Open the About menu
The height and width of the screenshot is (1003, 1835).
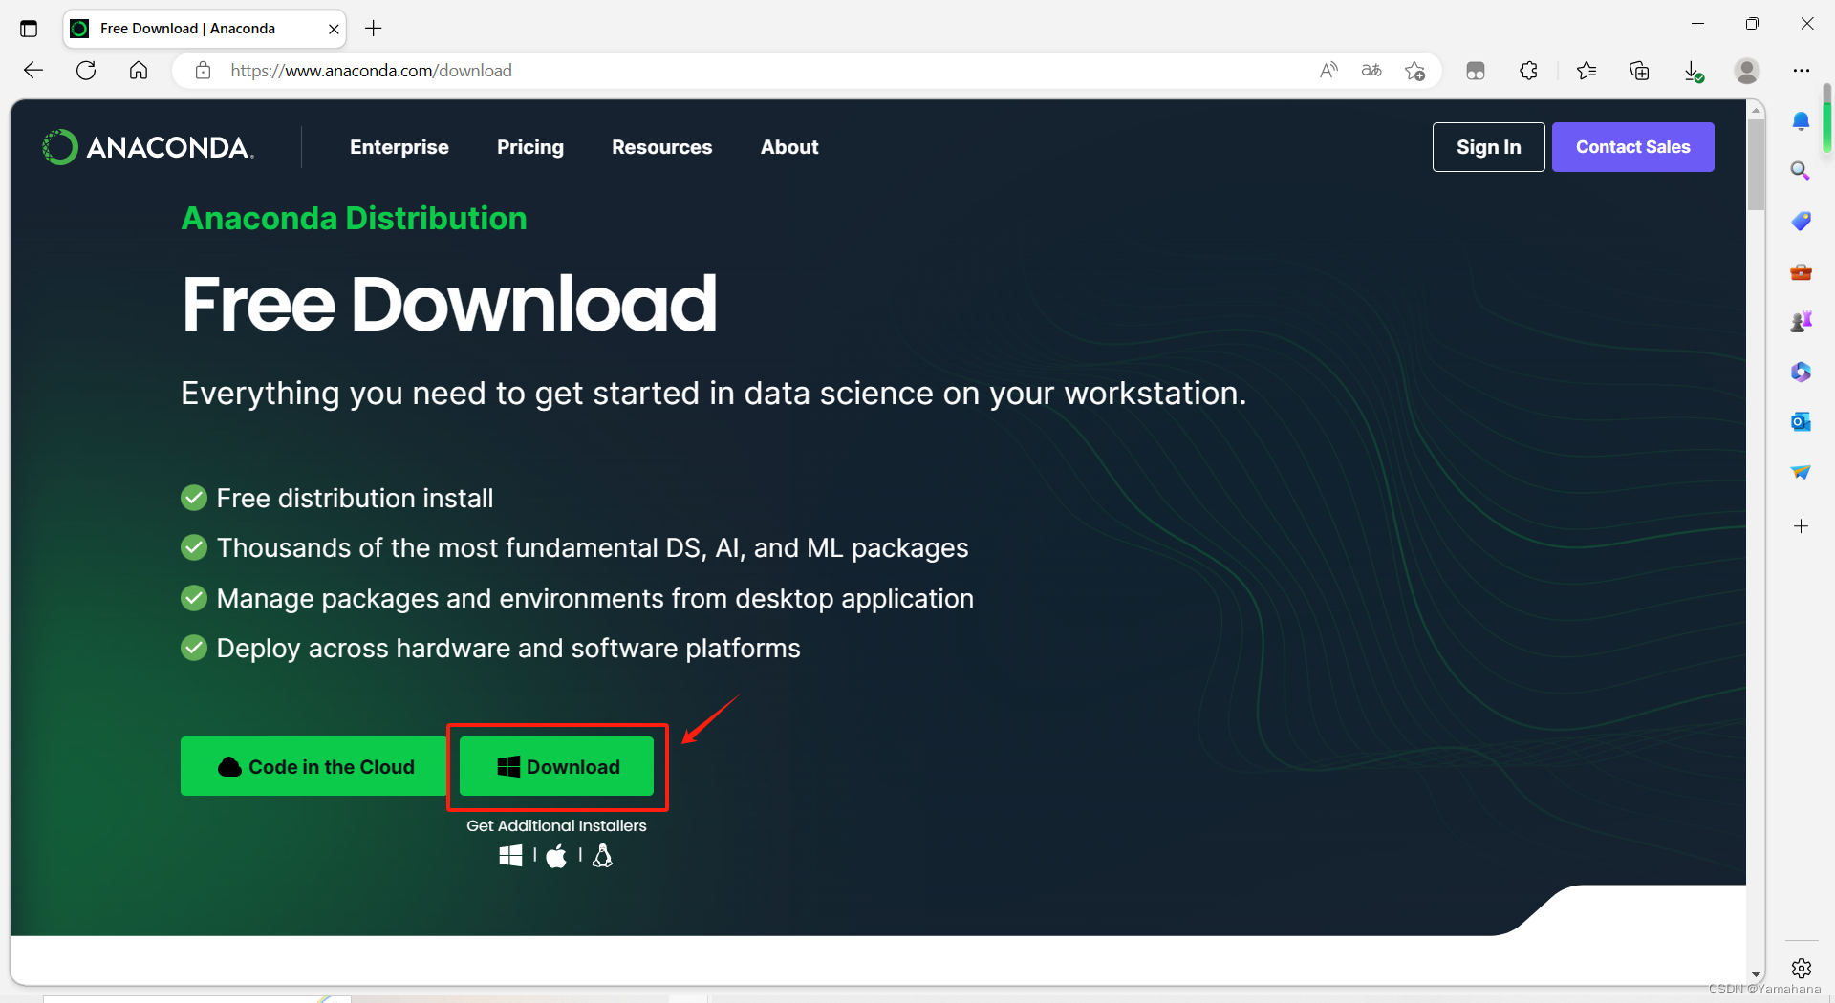click(789, 147)
